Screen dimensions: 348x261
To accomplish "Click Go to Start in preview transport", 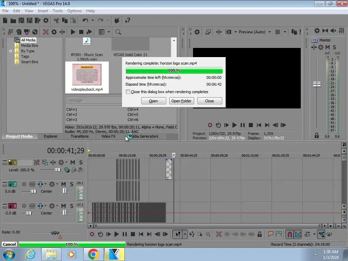I will point(259,125).
